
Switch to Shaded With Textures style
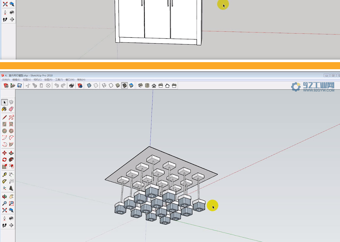click(x=125, y=85)
